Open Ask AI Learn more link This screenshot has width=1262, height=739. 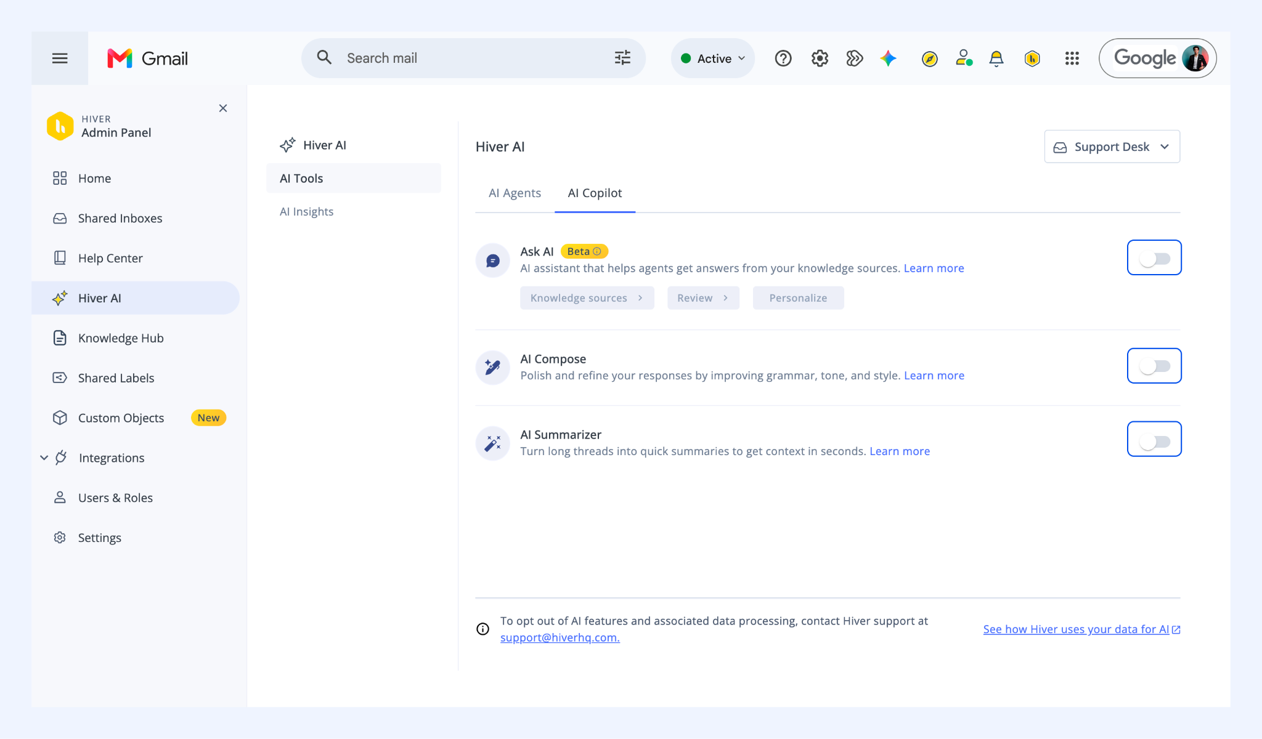click(934, 269)
